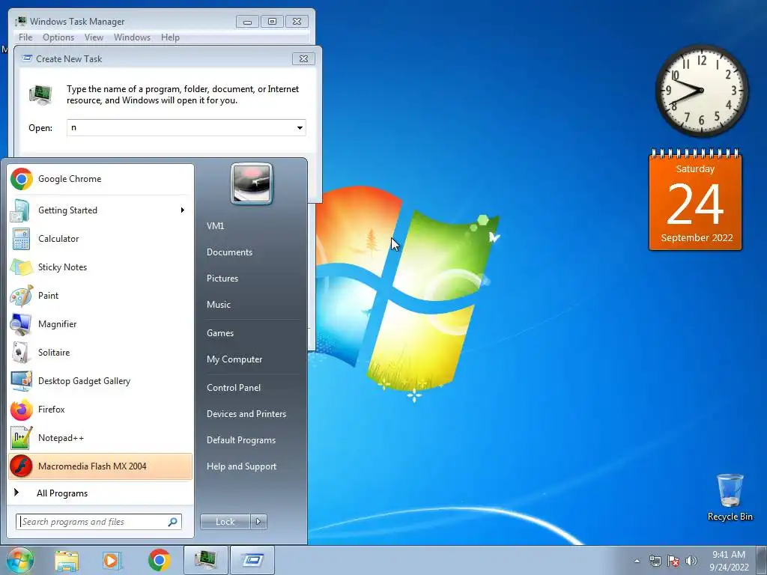Open Task Manager Help menu
The height and width of the screenshot is (575, 767).
tap(170, 37)
